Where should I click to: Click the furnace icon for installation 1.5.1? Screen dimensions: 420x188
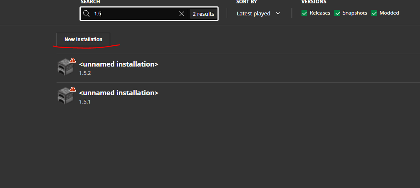click(x=65, y=96)
